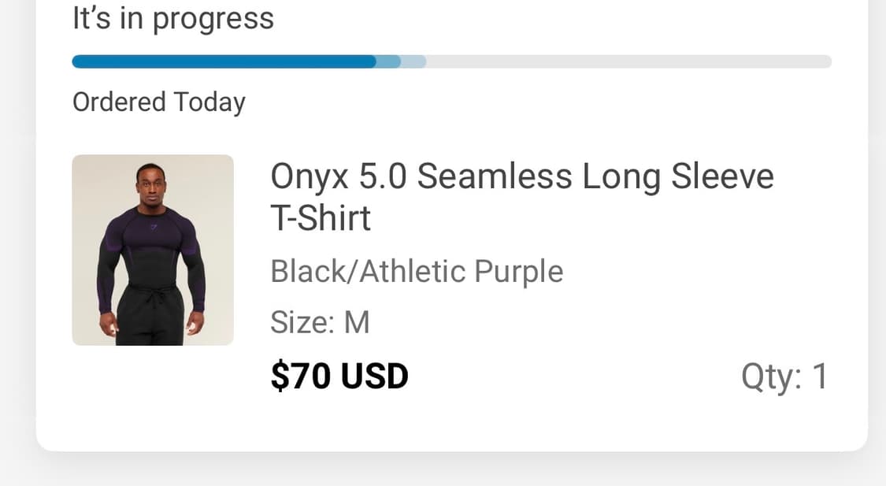Select the "It's in progress" status heading
This screenshot has width=886, height=486.
(x=173, y=18)
